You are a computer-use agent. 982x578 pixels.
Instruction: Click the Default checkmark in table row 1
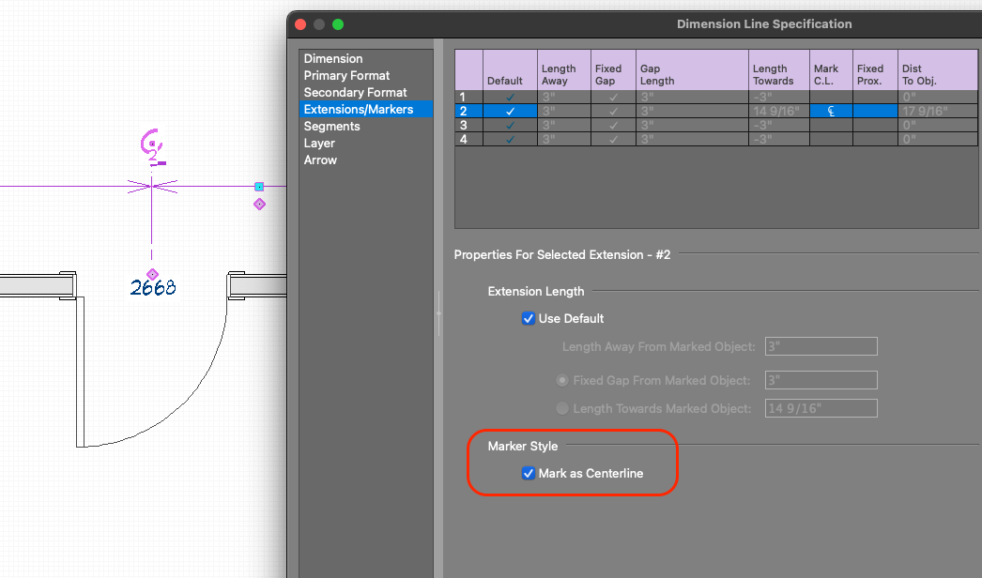click(x=510, y=97)
